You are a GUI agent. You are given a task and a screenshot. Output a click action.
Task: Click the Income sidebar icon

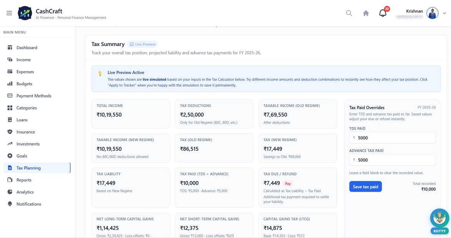pos(10,60)
